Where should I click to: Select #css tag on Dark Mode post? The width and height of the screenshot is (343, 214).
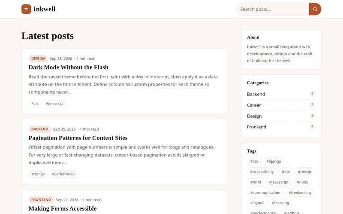(35, 104)
